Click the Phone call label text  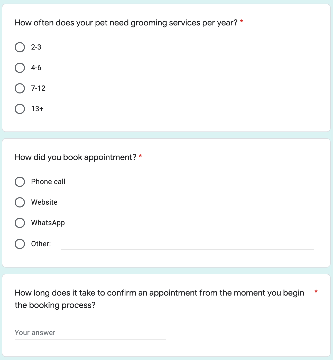pyautogui.click(x=48, y=182)
